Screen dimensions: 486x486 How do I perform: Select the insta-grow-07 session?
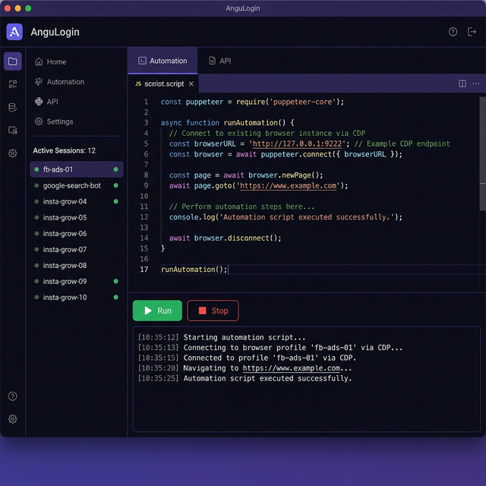[77, 249]
